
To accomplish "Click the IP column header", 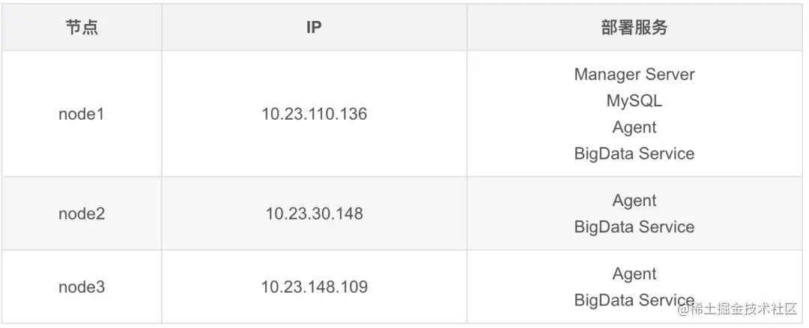I will coord(314,28).
